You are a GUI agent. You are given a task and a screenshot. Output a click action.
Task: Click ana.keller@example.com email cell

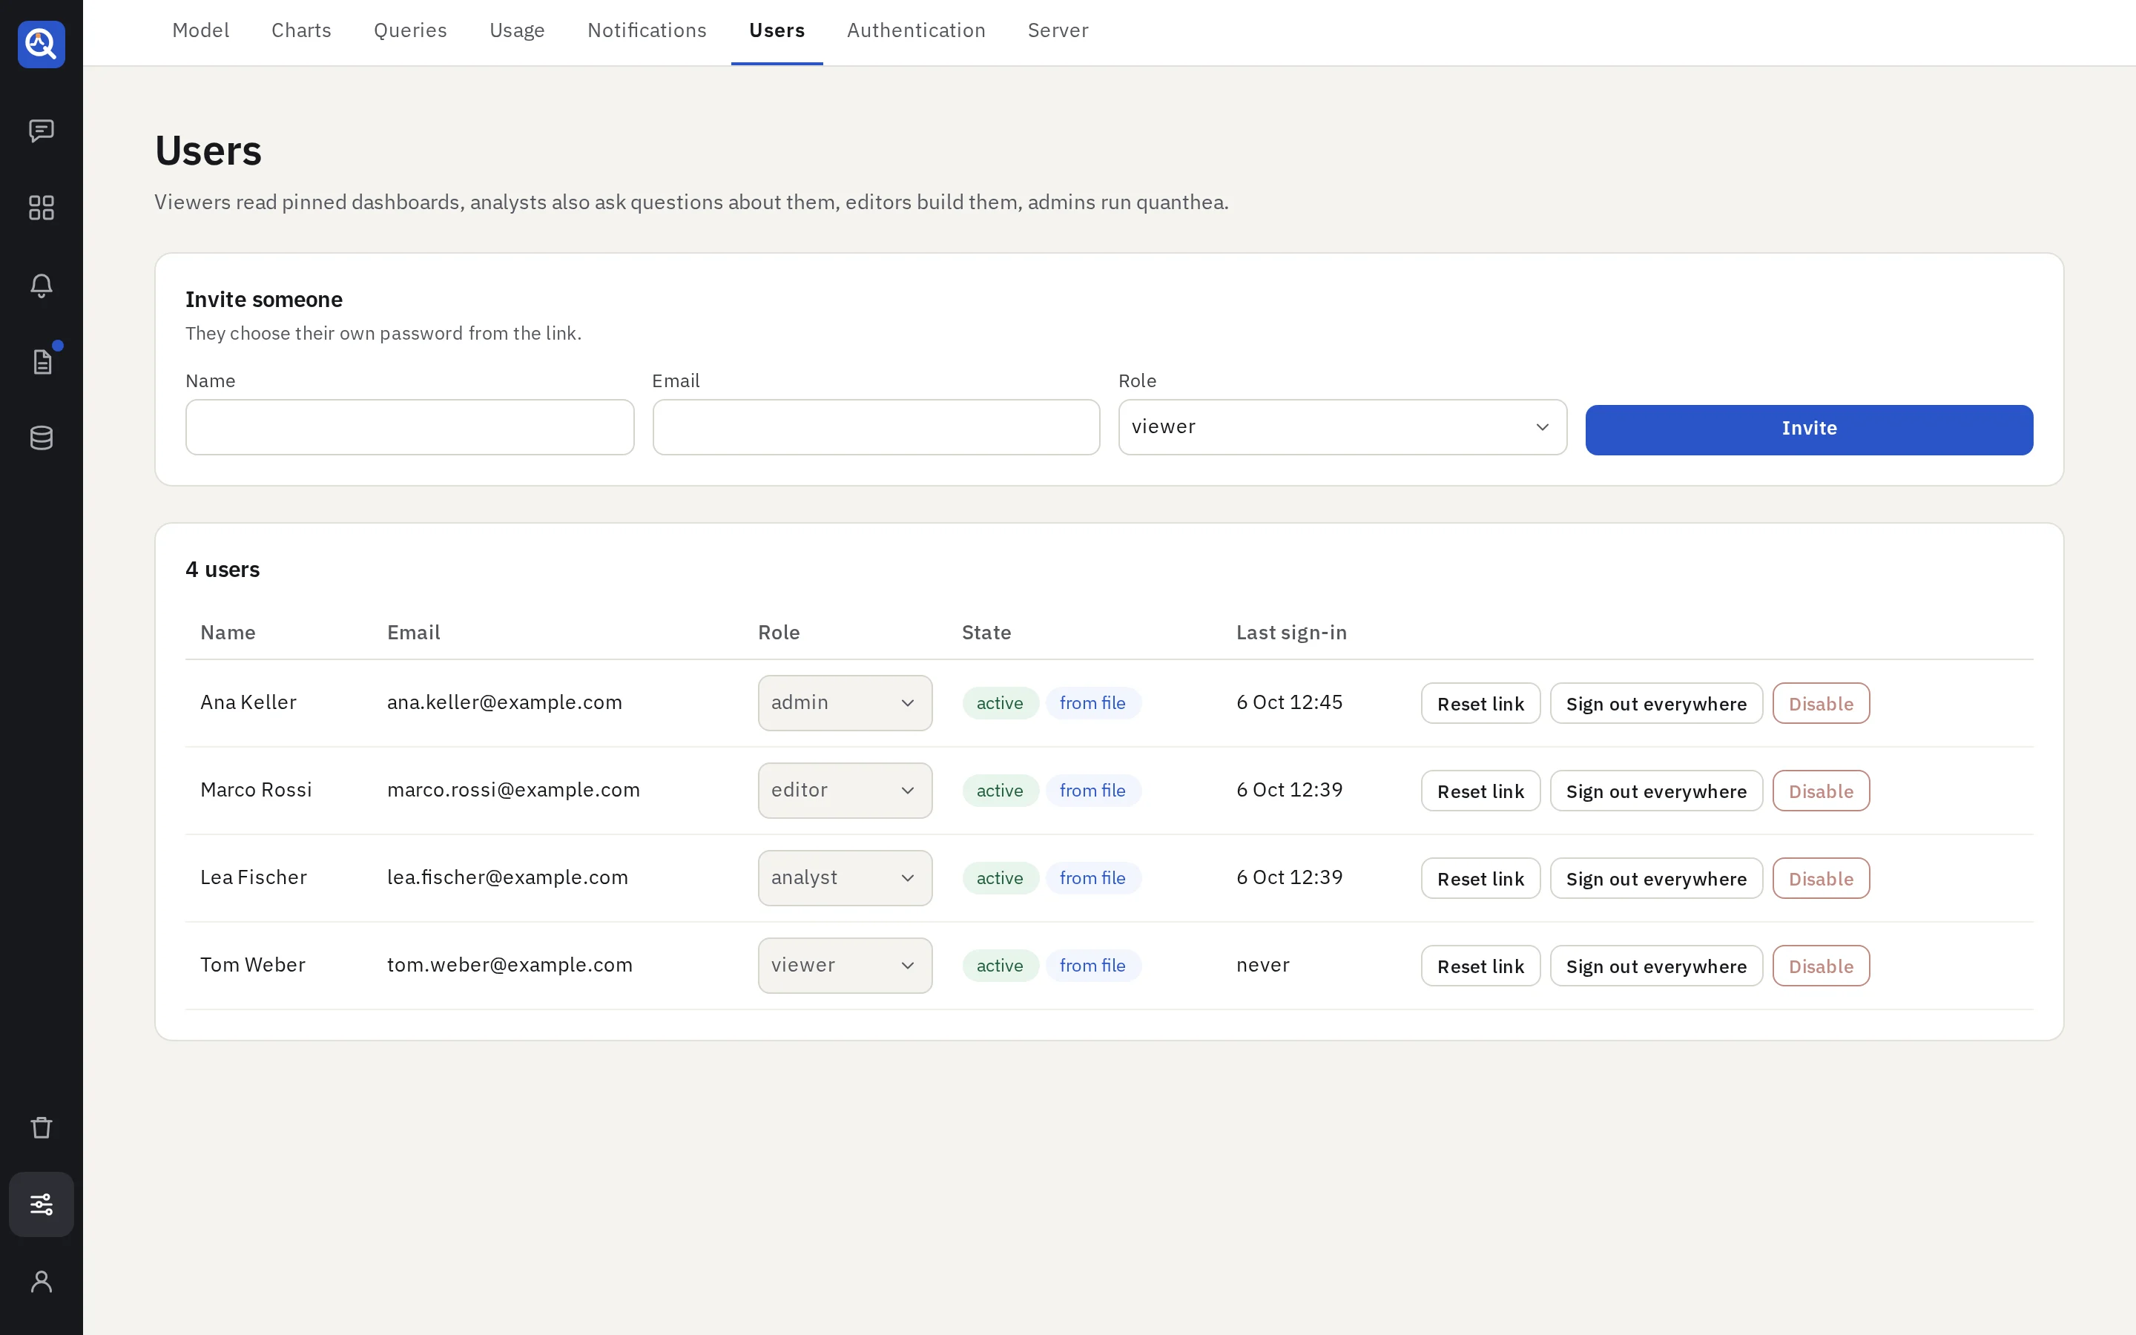pos(505,702)
